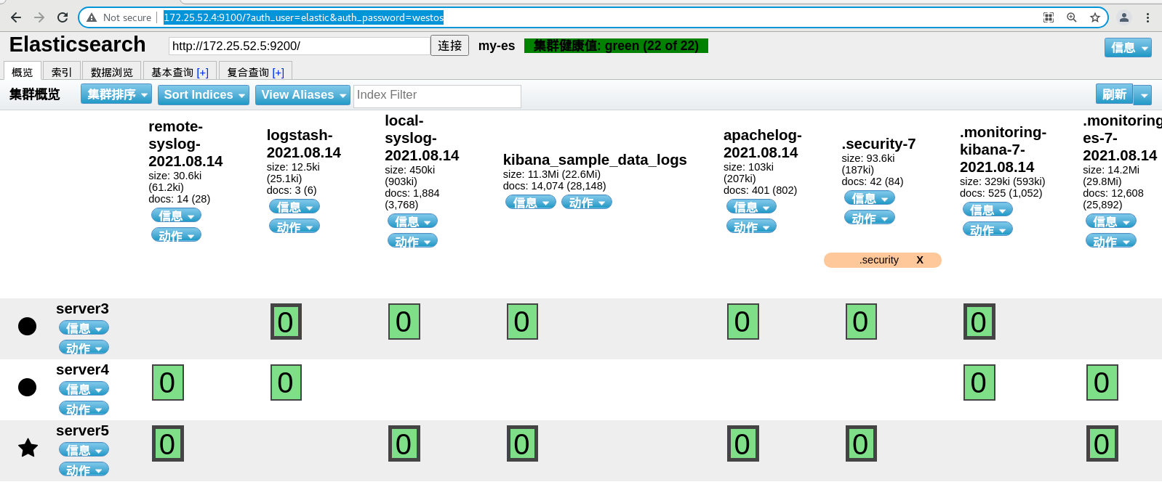Click the logstash-2021.08.14 index title

pyautogui.click(x=304, y=144)
